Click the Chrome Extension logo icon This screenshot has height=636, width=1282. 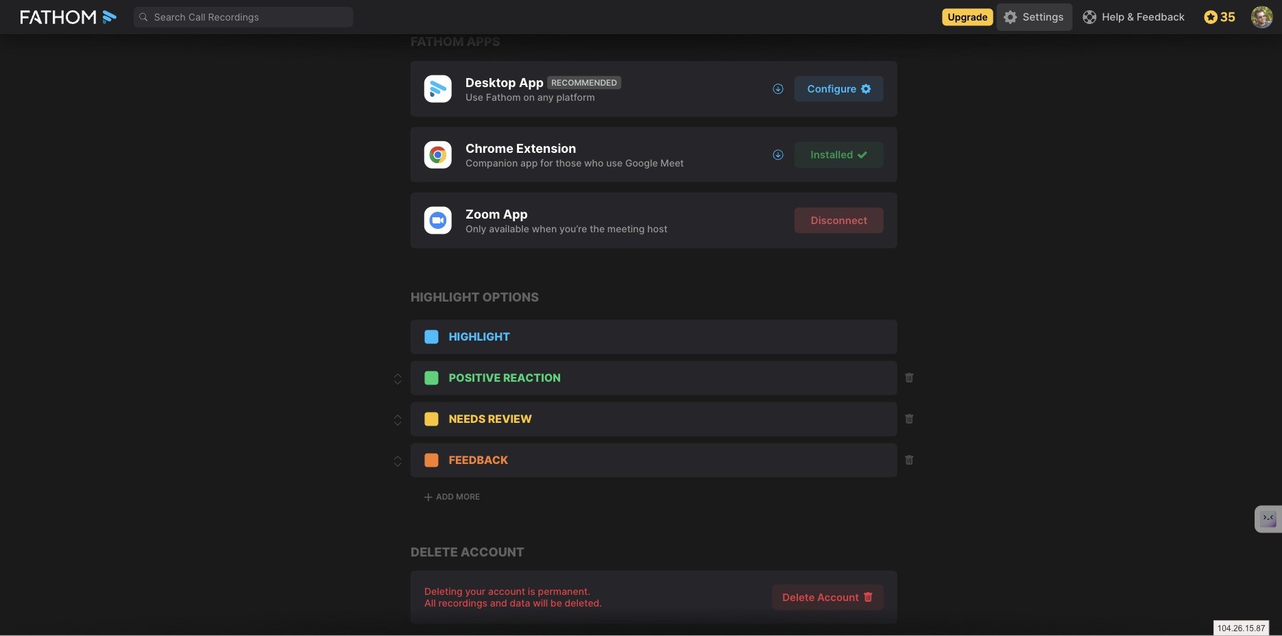[x=437, y=155]
